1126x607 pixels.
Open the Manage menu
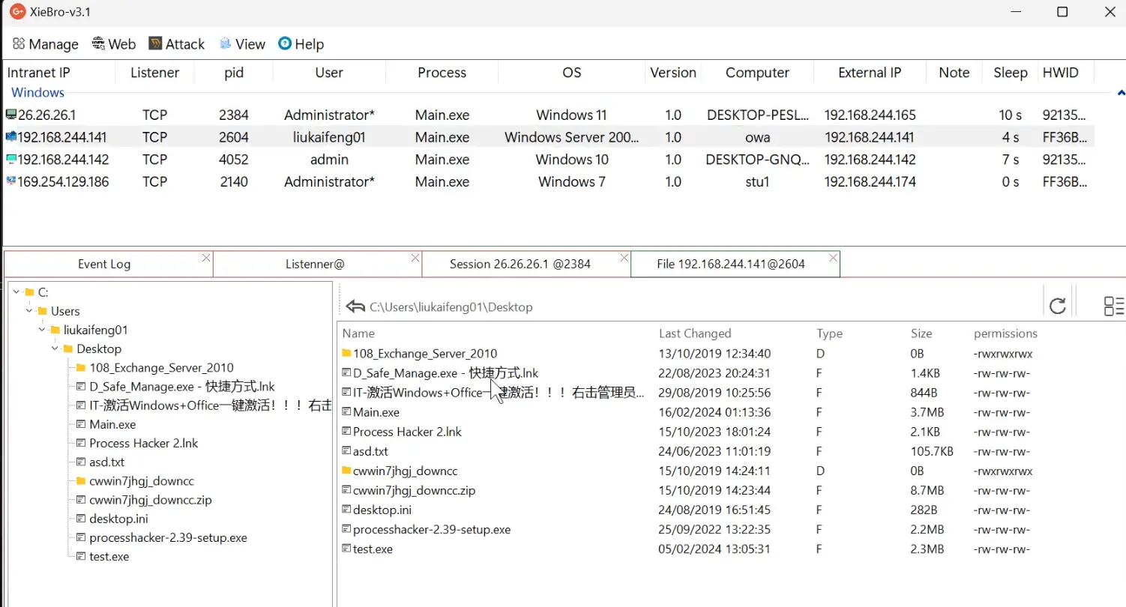(46, 44)
